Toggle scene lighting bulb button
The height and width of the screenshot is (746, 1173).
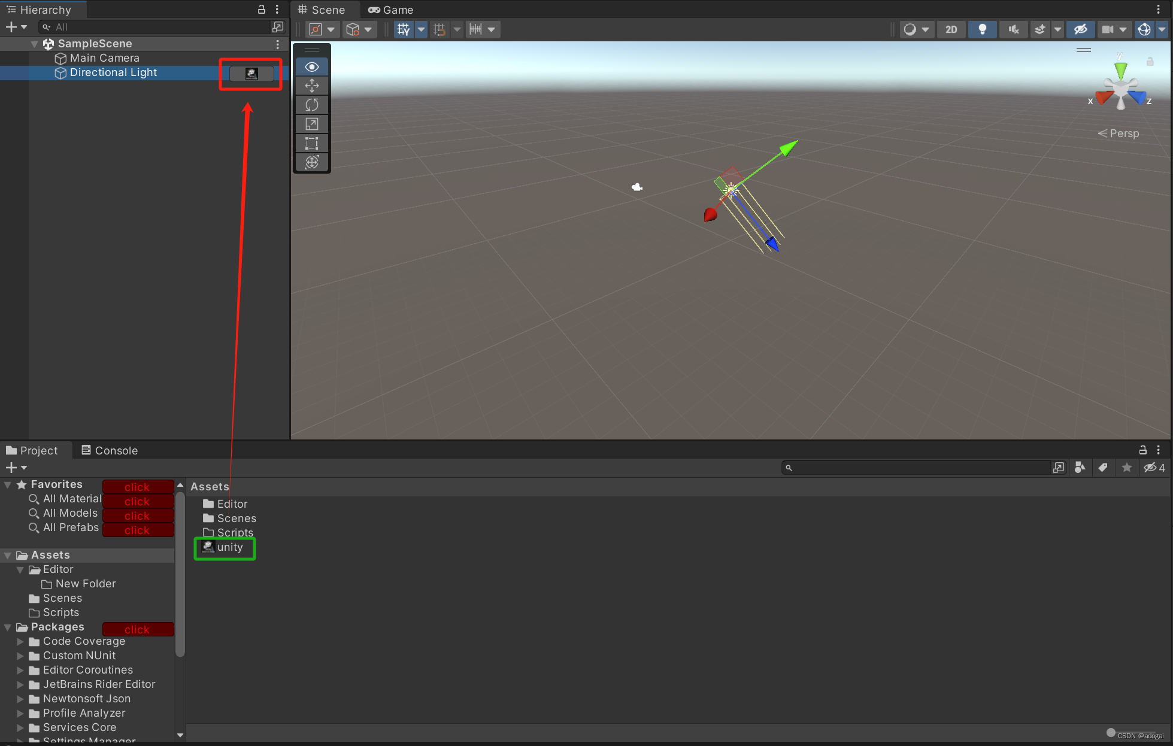[x=982, y=29]
